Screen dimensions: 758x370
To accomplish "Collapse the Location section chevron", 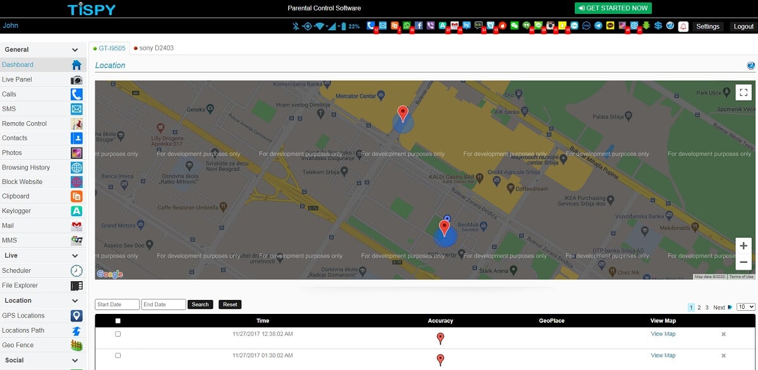I will pyautogui.click(x=75, y=301).
